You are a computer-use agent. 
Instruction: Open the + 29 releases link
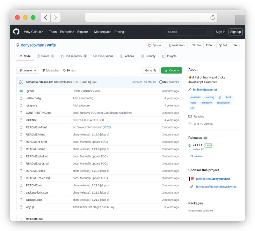click(x=195, y=156)
